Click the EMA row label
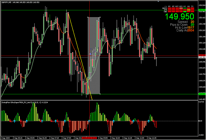The width and height of the screenshot is (206, 140). click(x=165, y=12)
